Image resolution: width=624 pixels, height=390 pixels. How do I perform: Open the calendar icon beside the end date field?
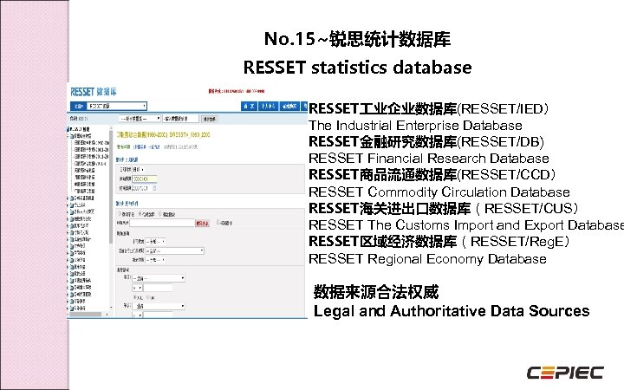coord(154,188)
